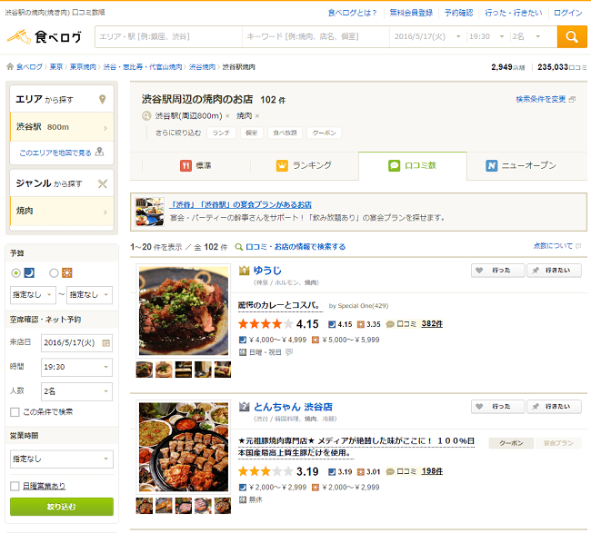Open 「渋谷」「渋谷駅」の宴会プランがあるお店 link
This screenshot has width=591, height=533.
point(240,205)
